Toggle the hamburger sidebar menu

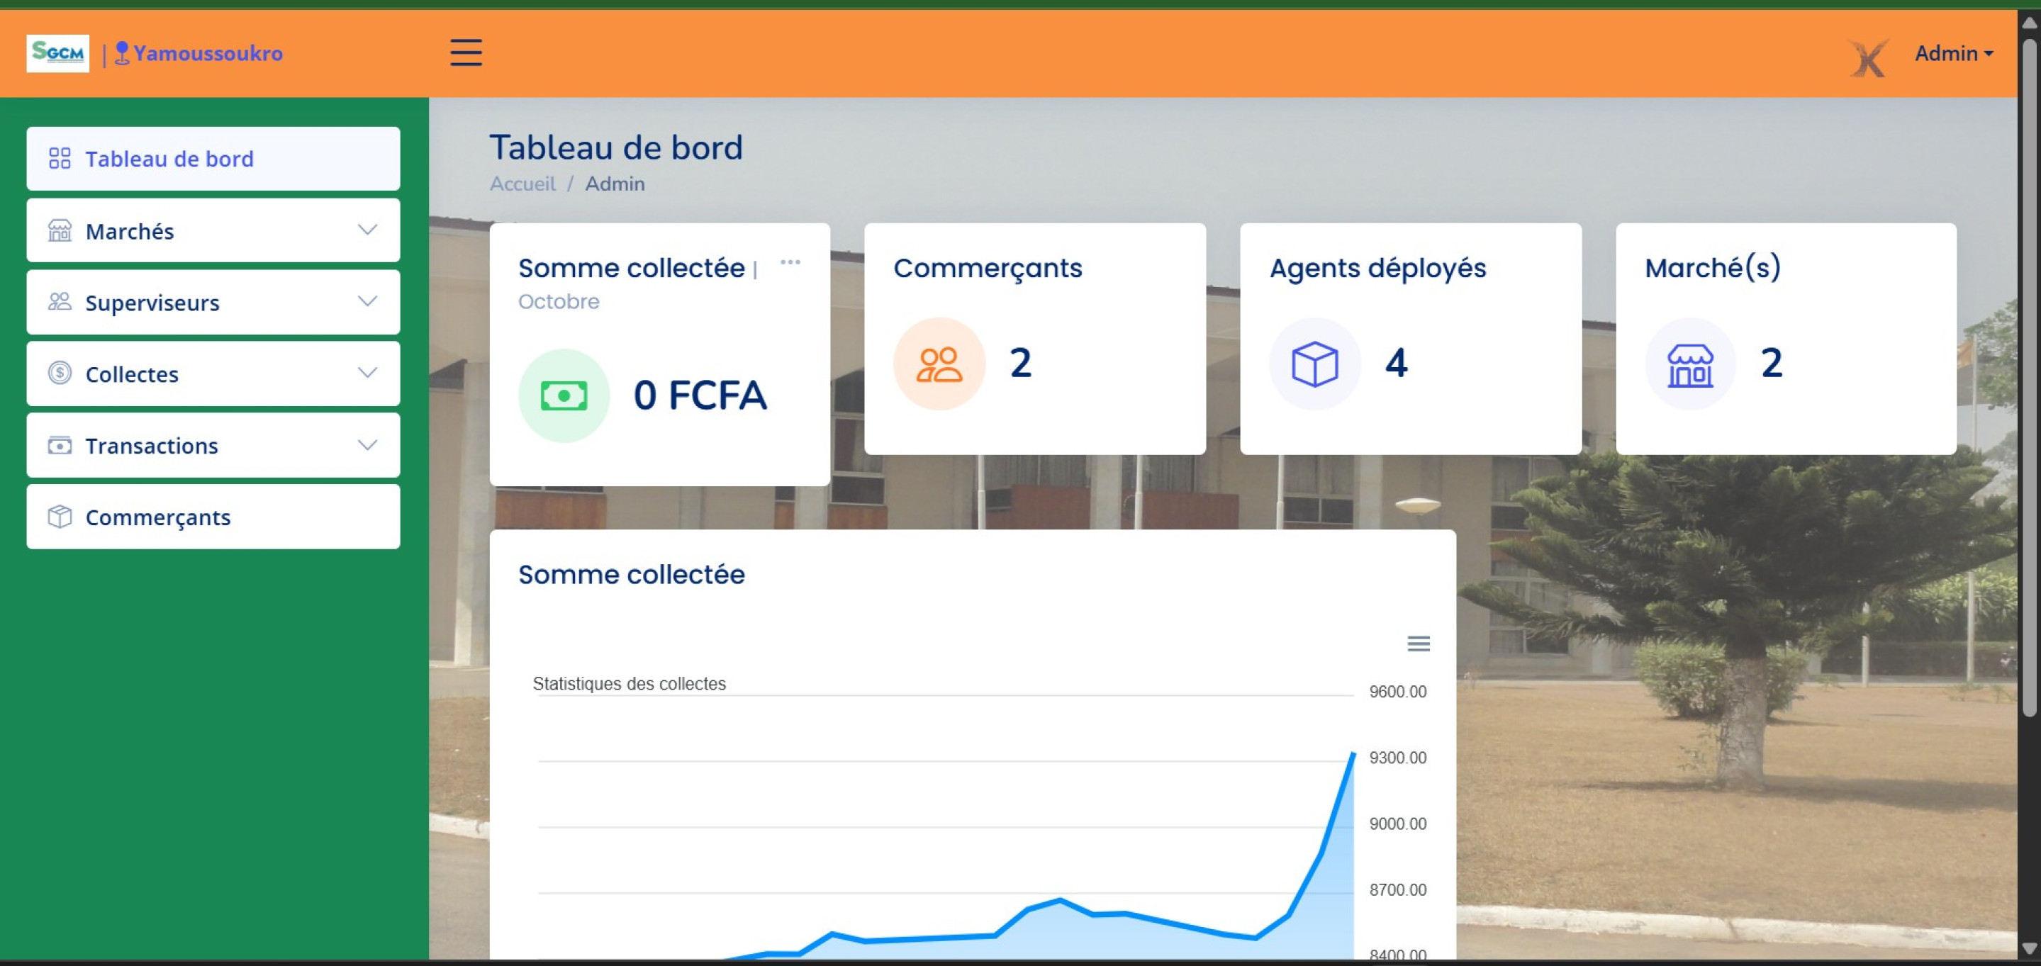point(466,53)
